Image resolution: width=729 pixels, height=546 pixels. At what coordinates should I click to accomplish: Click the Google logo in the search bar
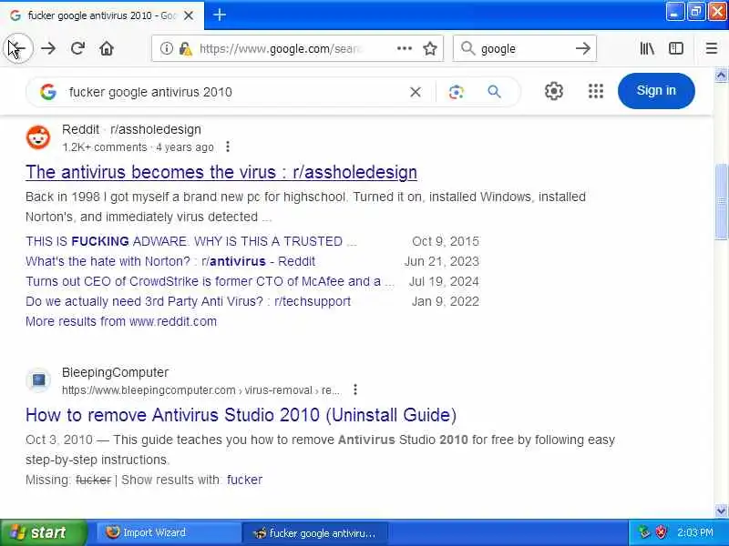click(x=48, y=92)
